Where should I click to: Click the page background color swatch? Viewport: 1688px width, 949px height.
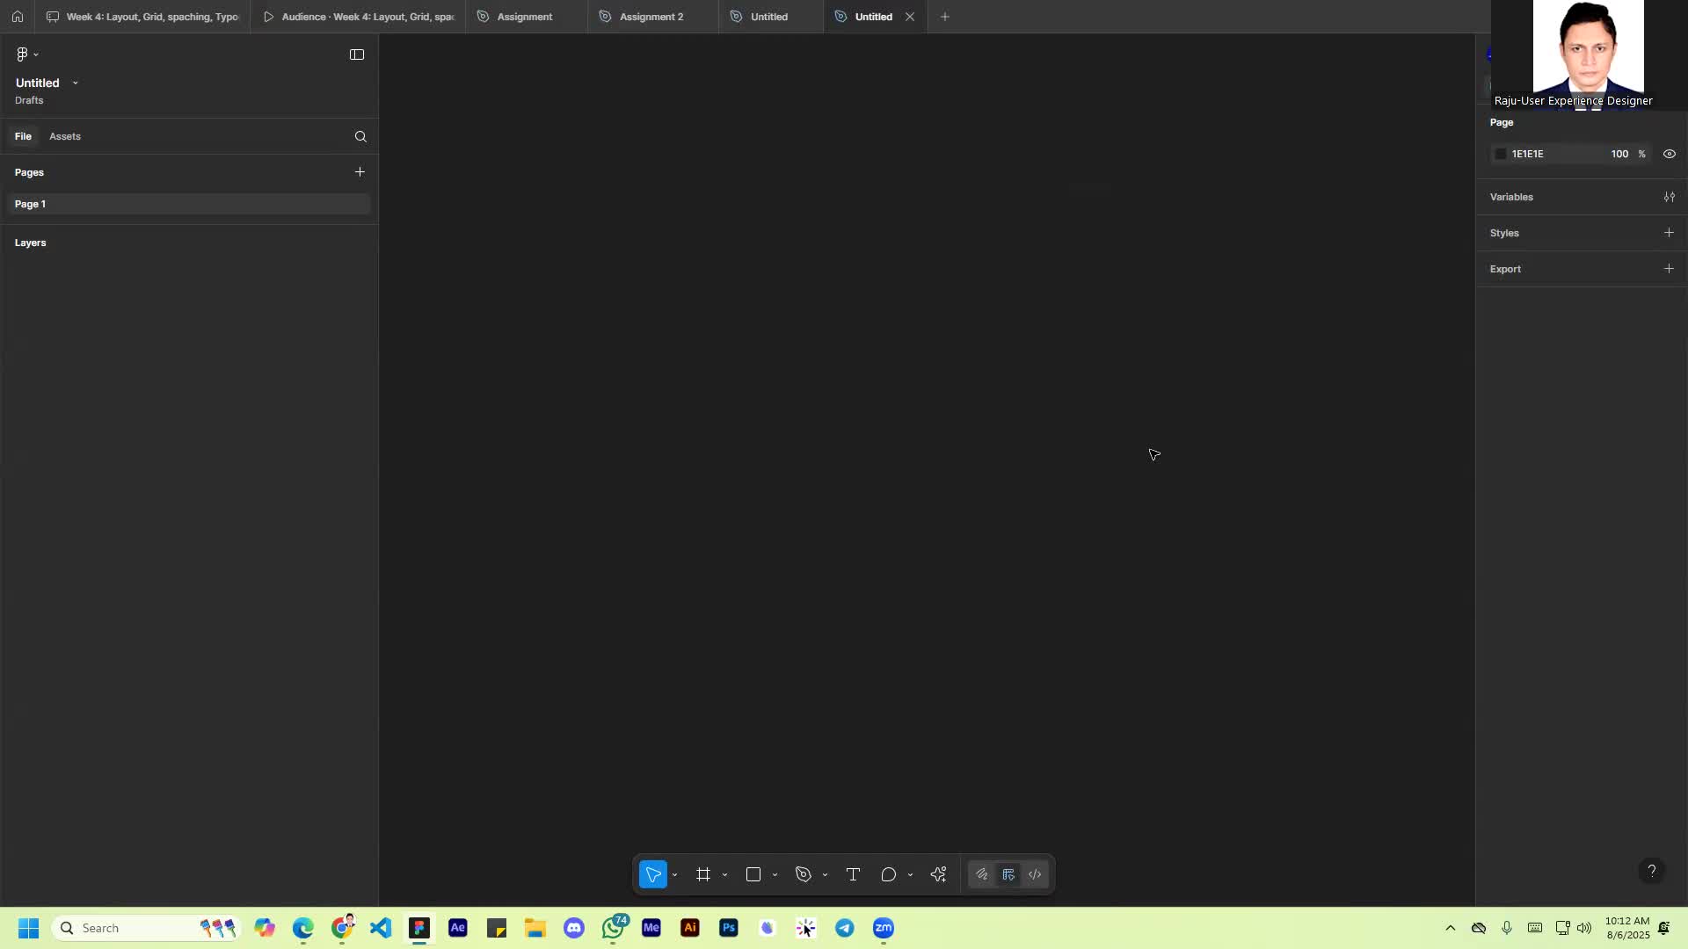[1501, 154]
